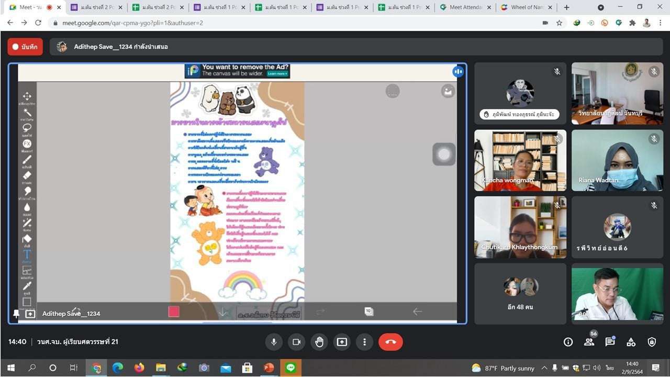
Task: Show the participants list icon
Action: 589,342
